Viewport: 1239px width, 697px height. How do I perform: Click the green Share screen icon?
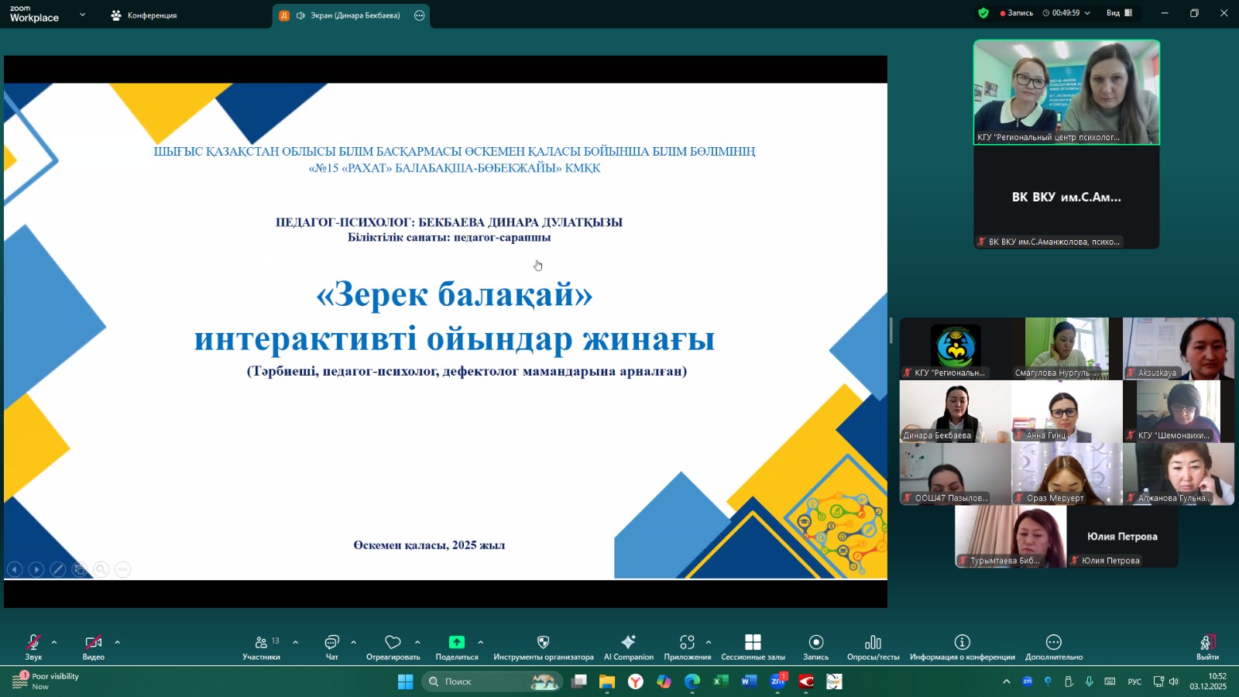456,643
